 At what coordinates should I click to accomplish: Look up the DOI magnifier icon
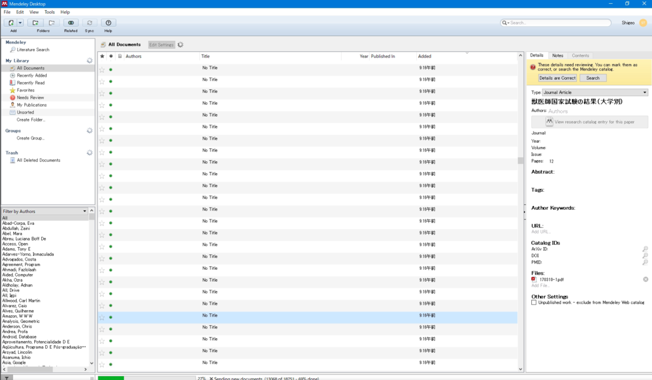[645, 256]
